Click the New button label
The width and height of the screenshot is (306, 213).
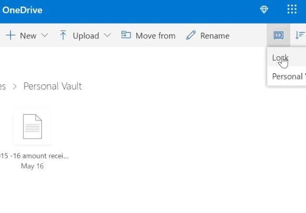[28, 36]
